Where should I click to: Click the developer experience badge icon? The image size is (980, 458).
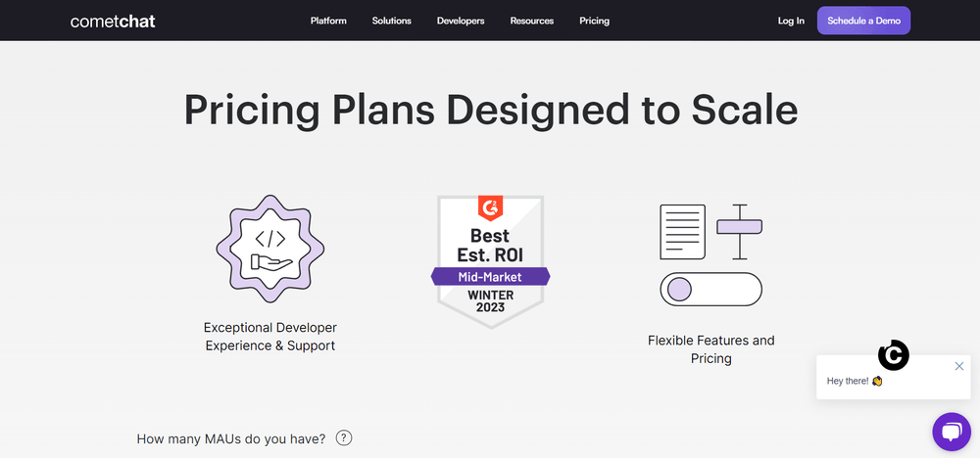click(270, 249)
